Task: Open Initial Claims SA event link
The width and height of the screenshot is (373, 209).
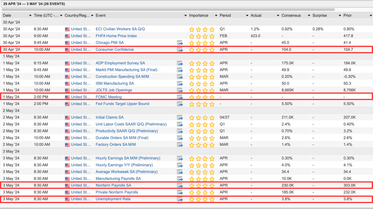Action: 109,117
